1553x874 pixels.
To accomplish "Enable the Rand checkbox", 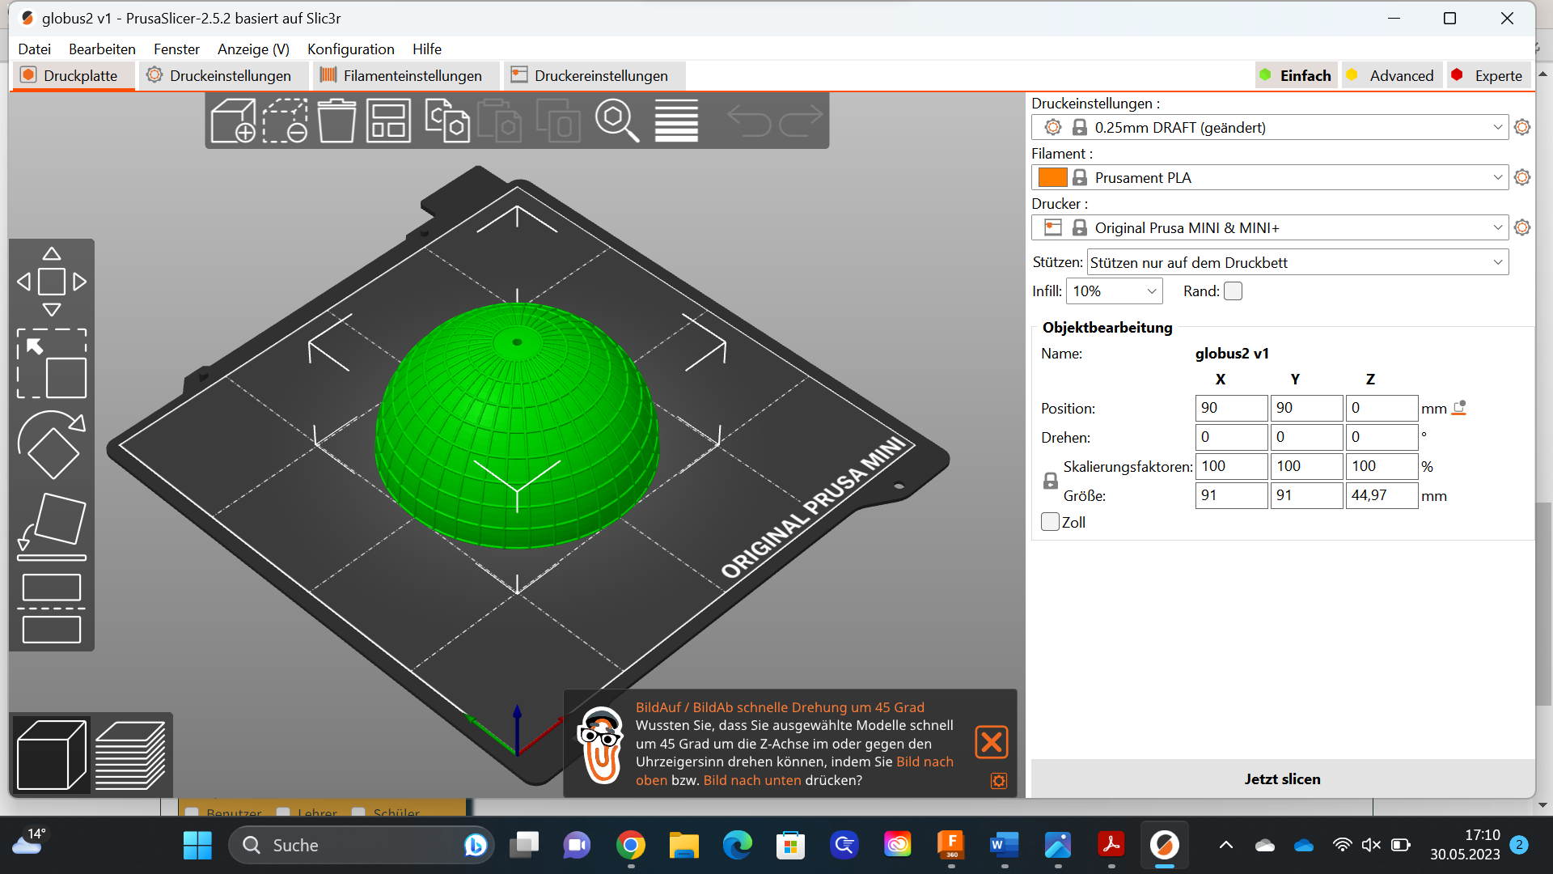I will pos(1233,291).
